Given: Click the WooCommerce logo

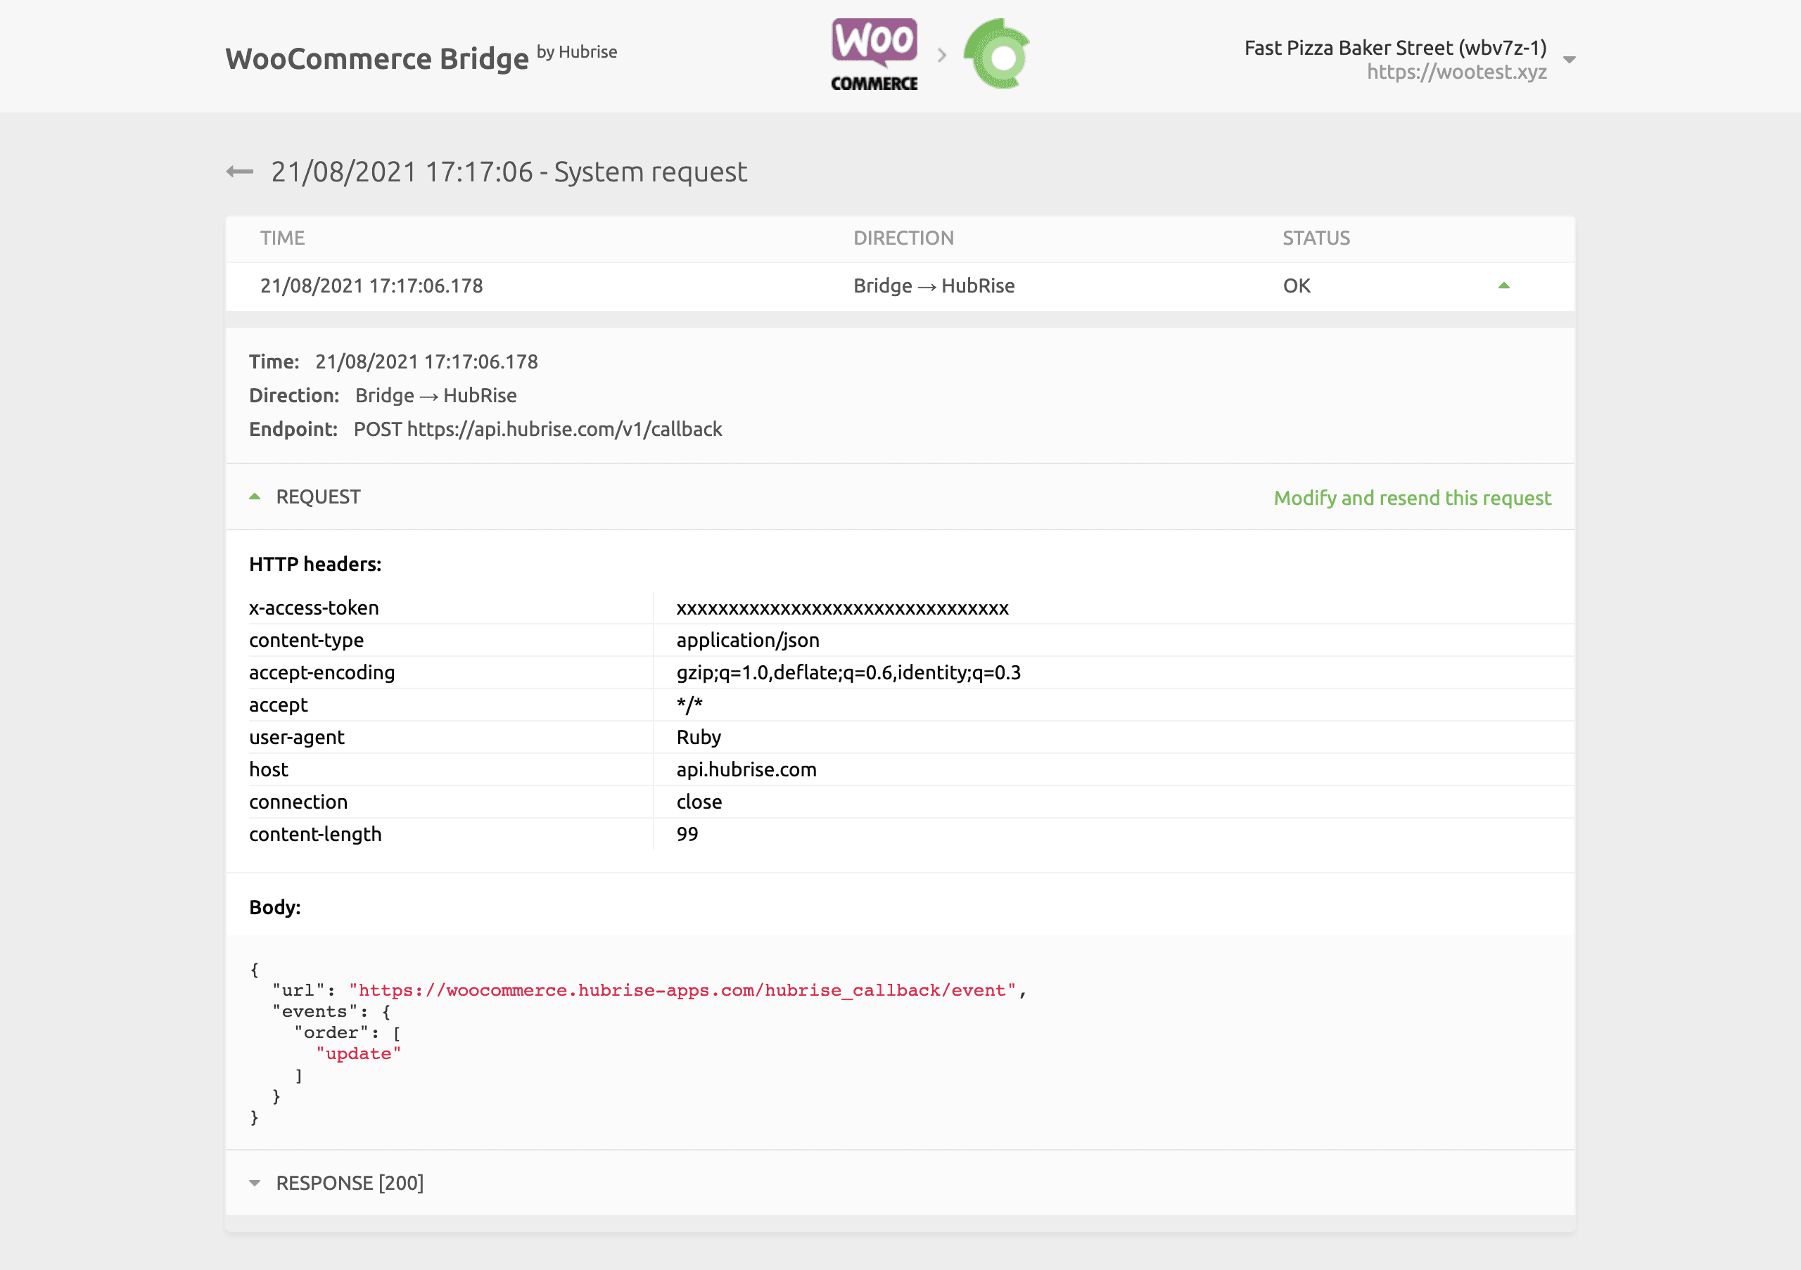Looking at the screenshot, I should [873, 53].
